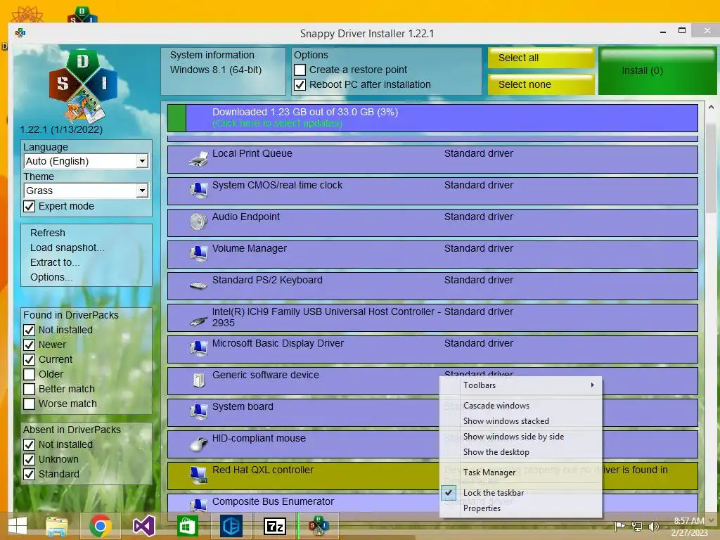Image resolution: width=720 pixels, height=540 pixels.
Task: Click the printer icon for Local Print Queue
Action: [x=198, y=159]
